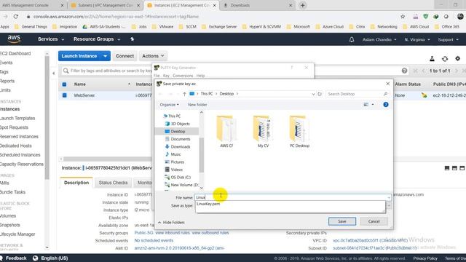Expand the Resource Groups menu

click(x=97, y=39)
